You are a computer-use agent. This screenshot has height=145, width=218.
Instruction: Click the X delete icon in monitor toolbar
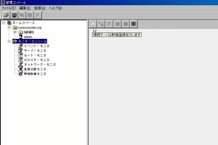coord(109,24)
